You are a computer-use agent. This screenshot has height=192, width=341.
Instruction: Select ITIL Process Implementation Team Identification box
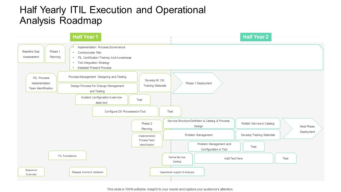point(41,83)
